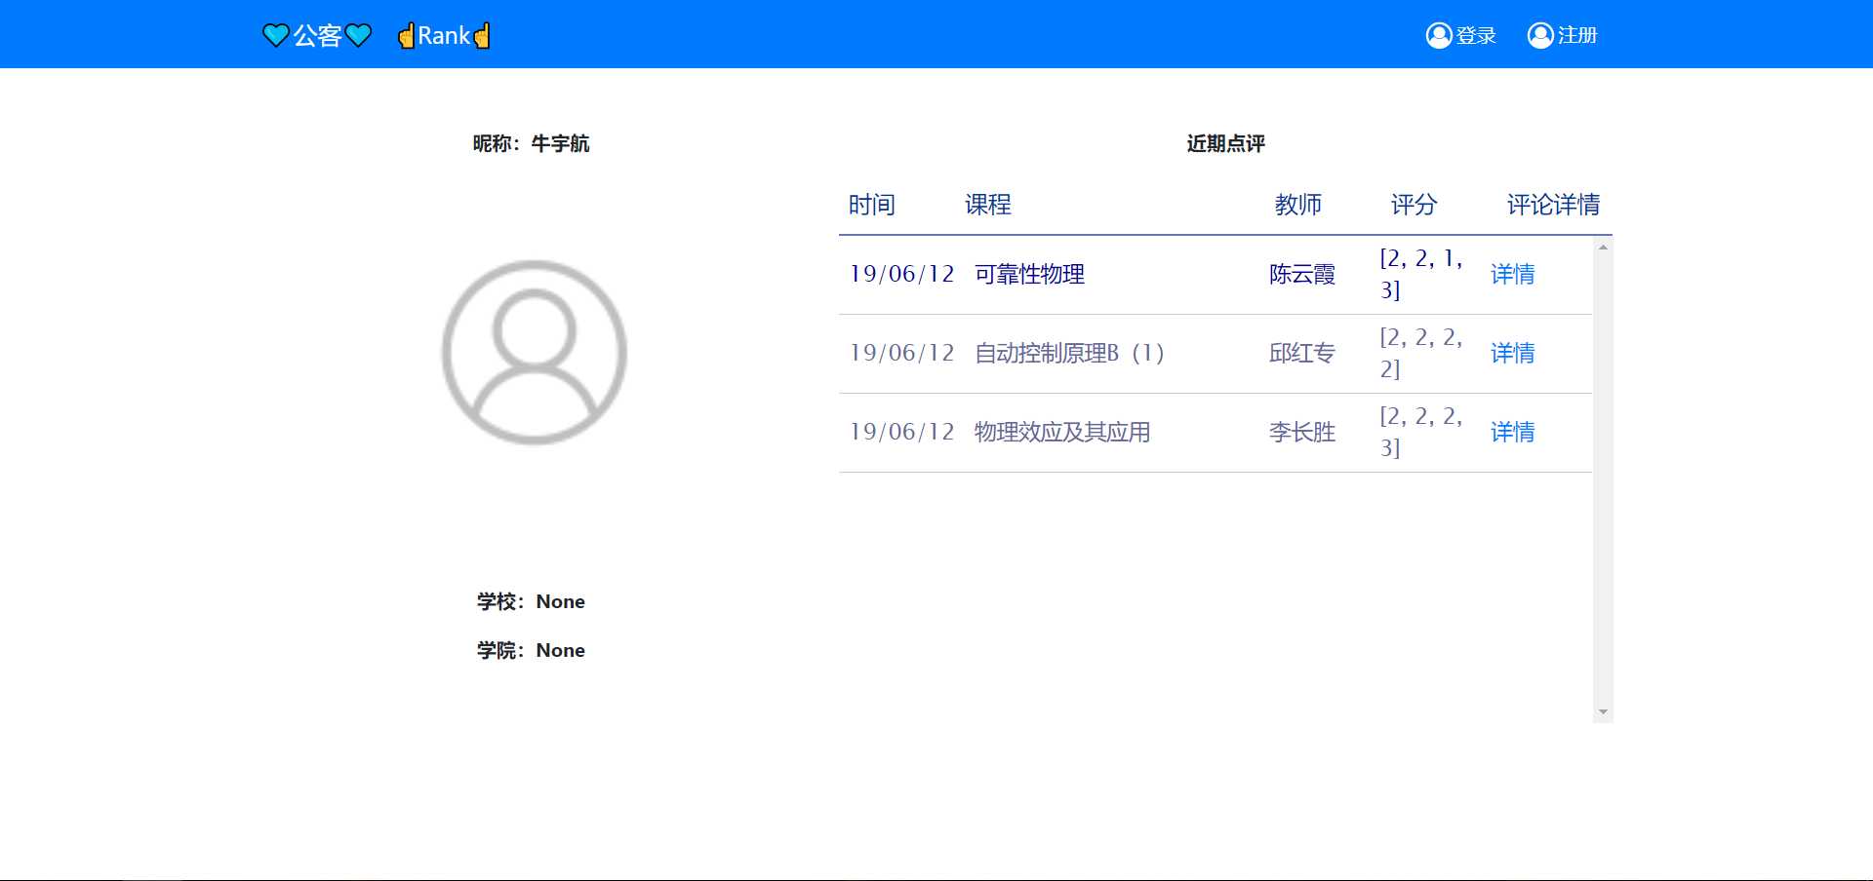
Task: Select course name 物理效应及其应用
Action: [1062, 432]
